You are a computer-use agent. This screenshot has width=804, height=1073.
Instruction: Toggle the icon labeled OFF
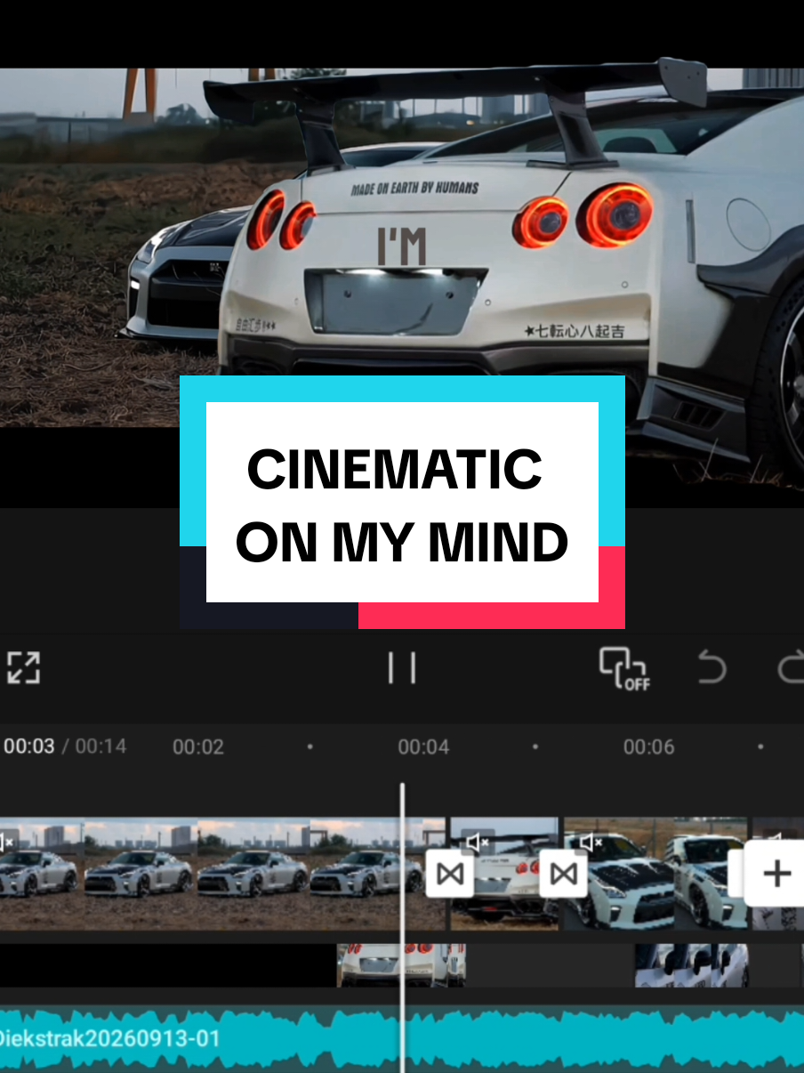pyautogui.click(x=624, y=668)
